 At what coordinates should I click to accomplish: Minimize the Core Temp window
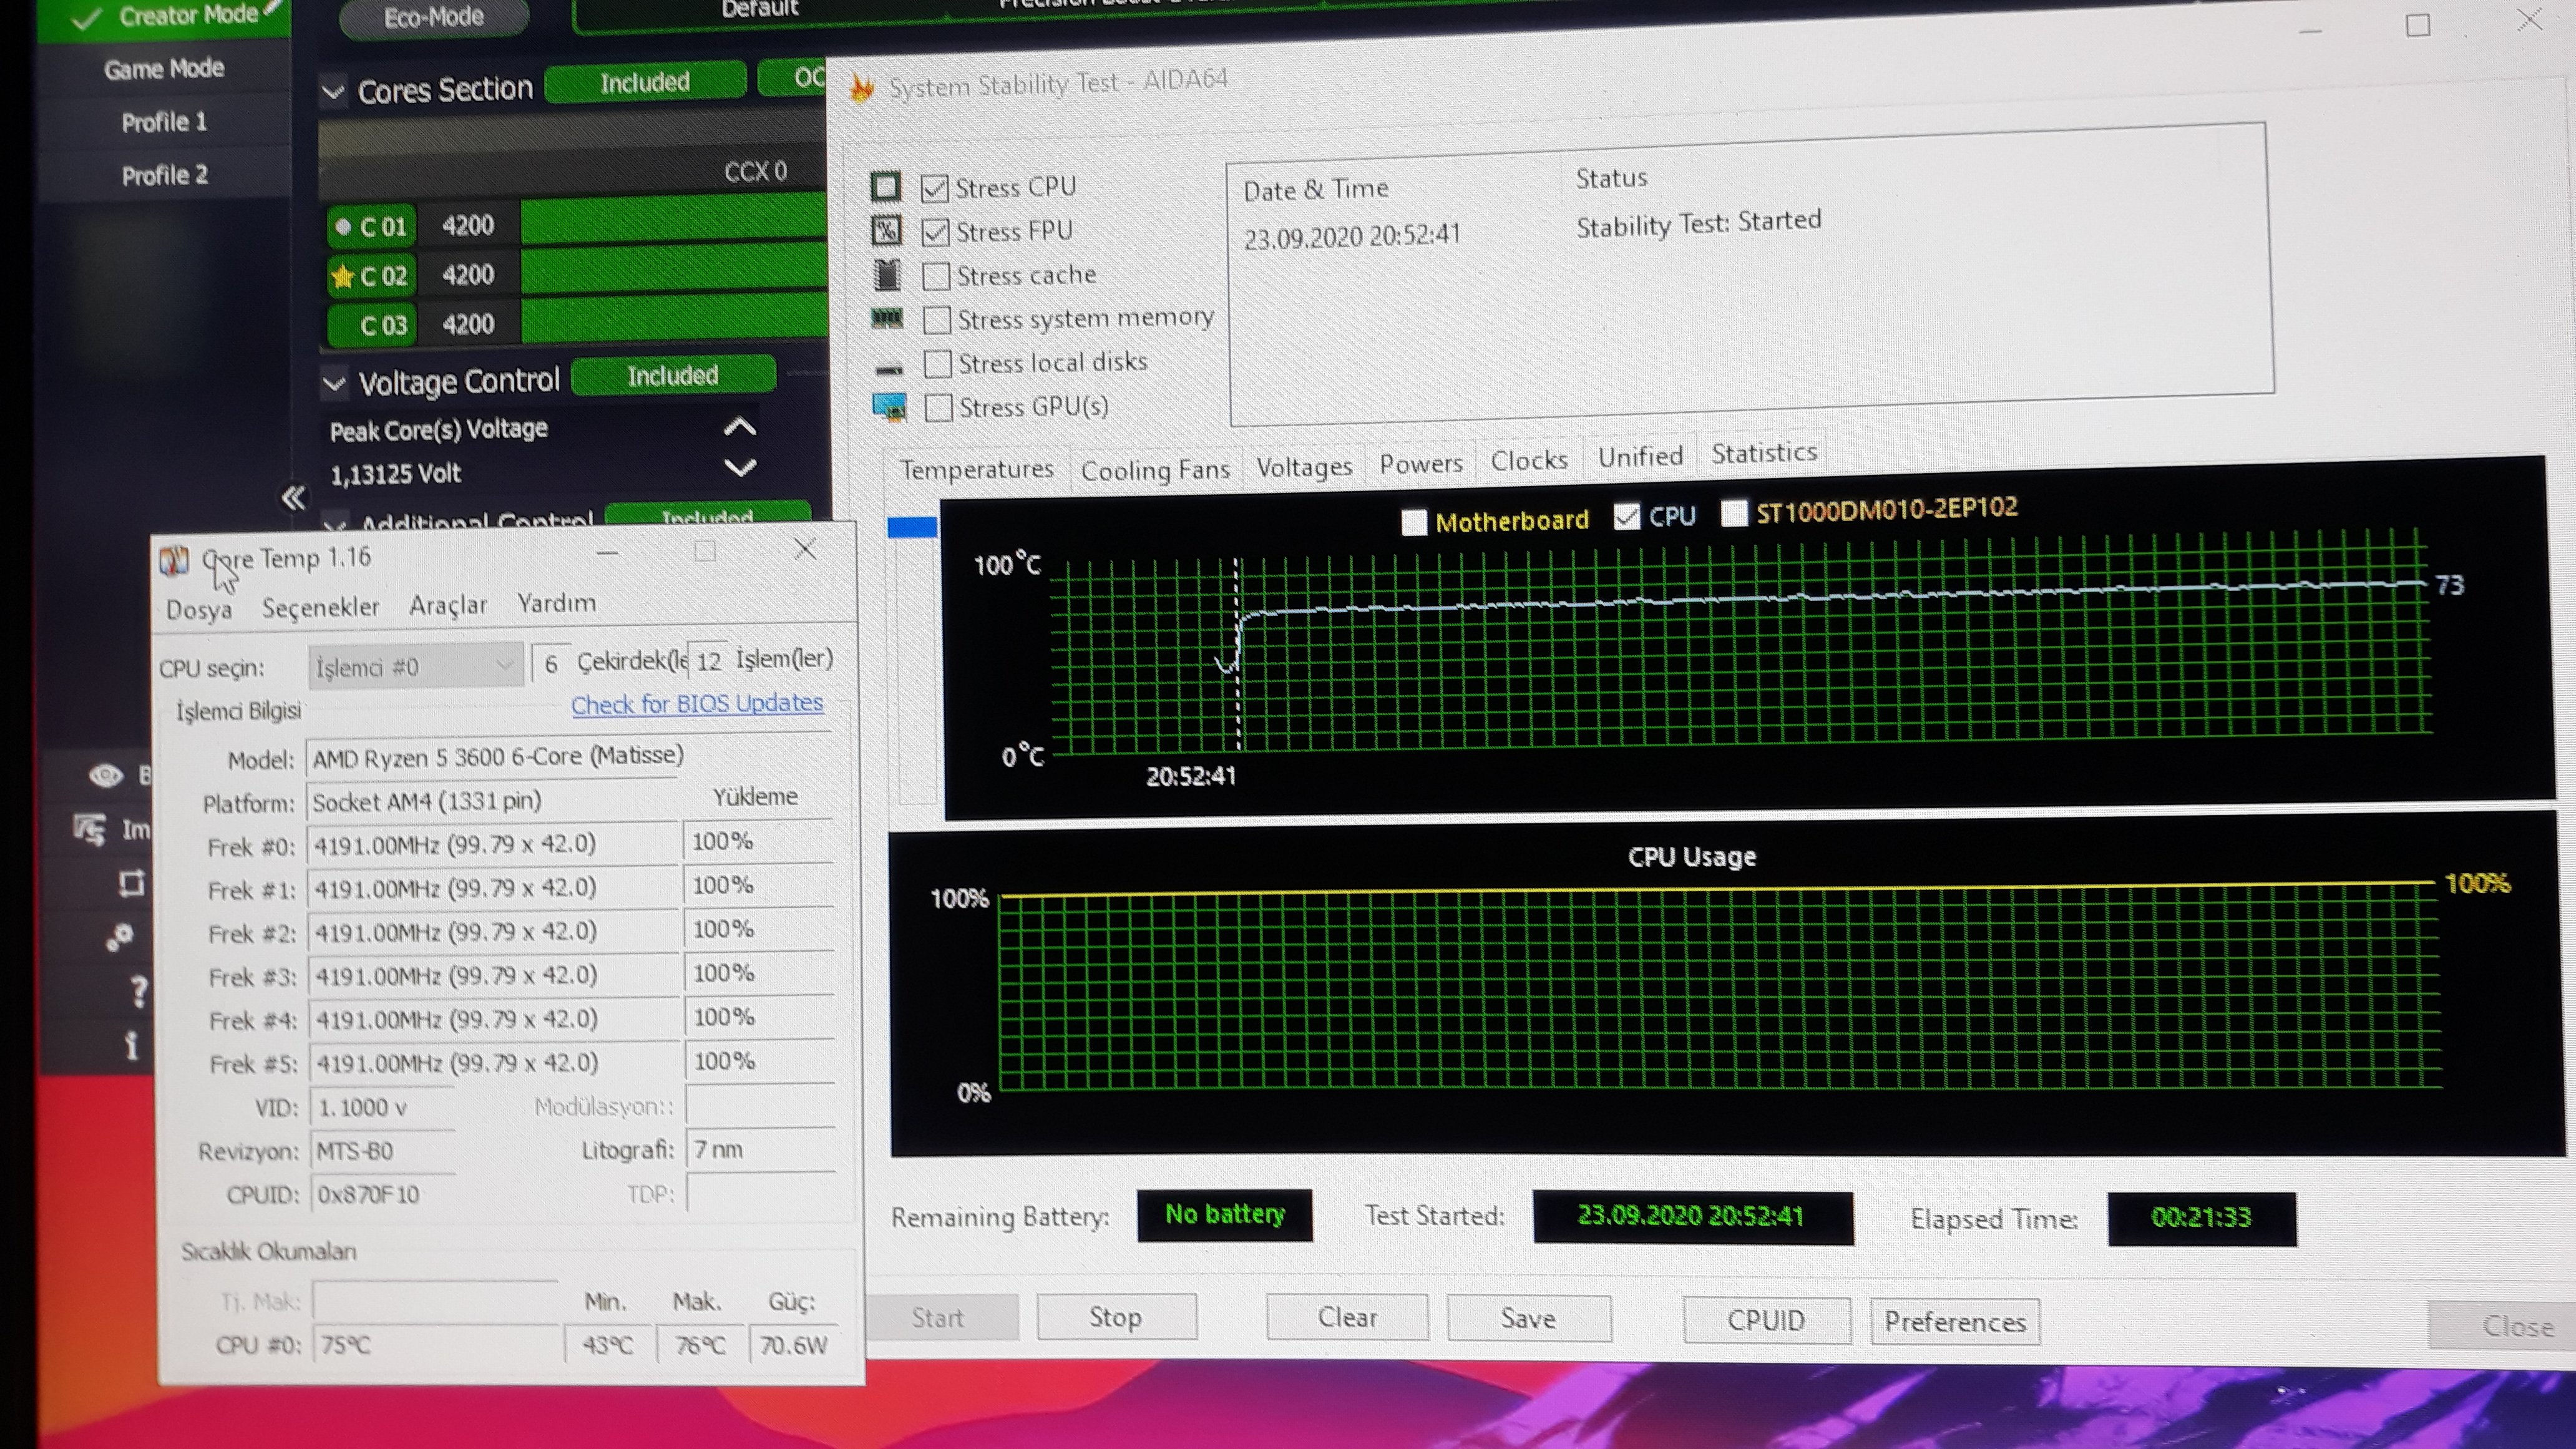pos(607,552)
